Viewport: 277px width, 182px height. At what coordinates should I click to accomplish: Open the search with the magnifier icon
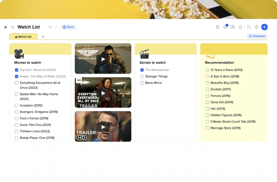(249, 27)
